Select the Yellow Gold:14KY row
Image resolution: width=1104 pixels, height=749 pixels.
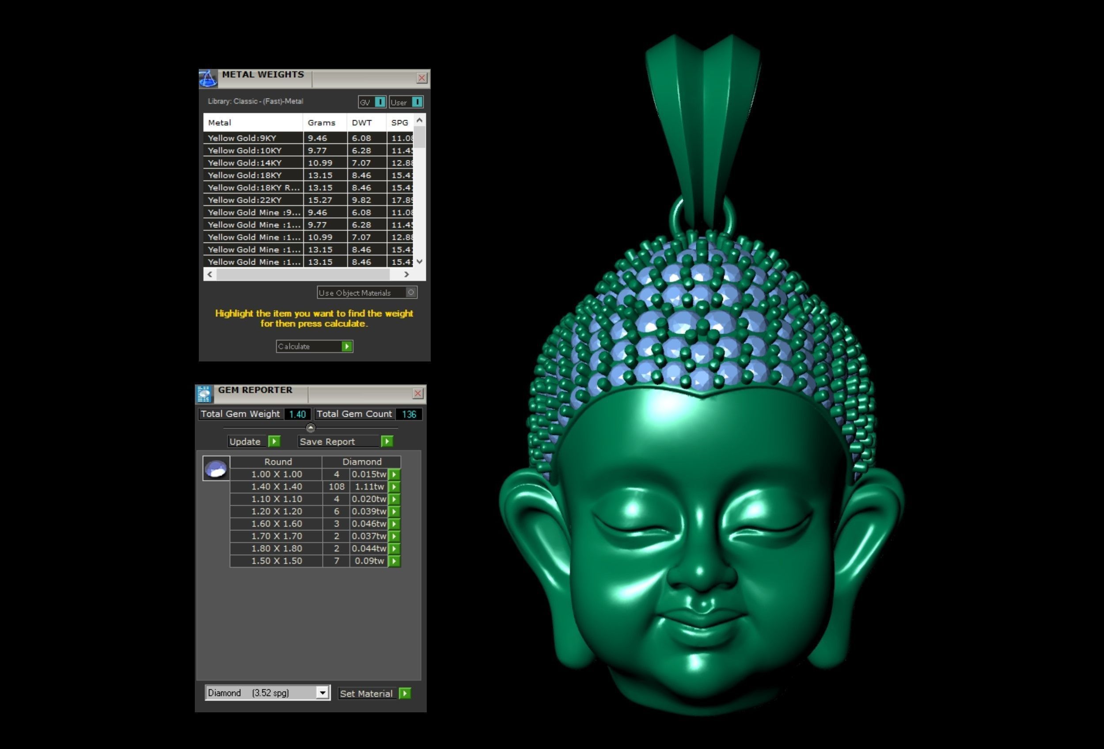(x=308, y=163)
